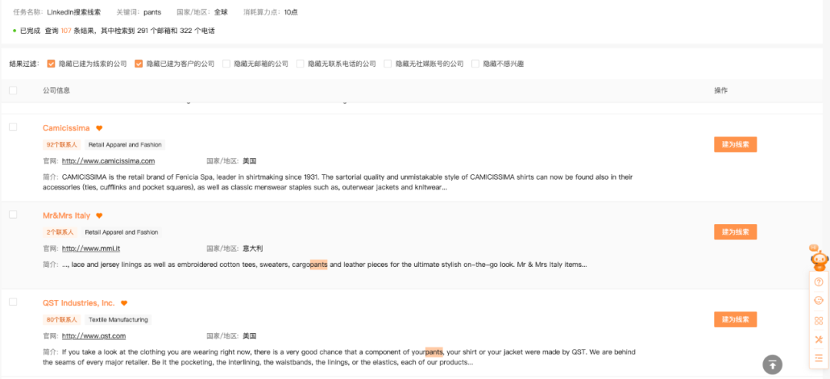The image size is (830, 379).
Task: Click Textile Manufacturing industry tag
Action: tap(118, 320)
